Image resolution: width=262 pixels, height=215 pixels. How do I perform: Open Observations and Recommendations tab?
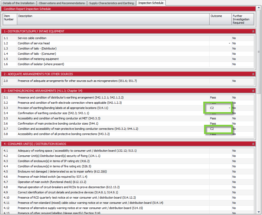coord(62,3)
